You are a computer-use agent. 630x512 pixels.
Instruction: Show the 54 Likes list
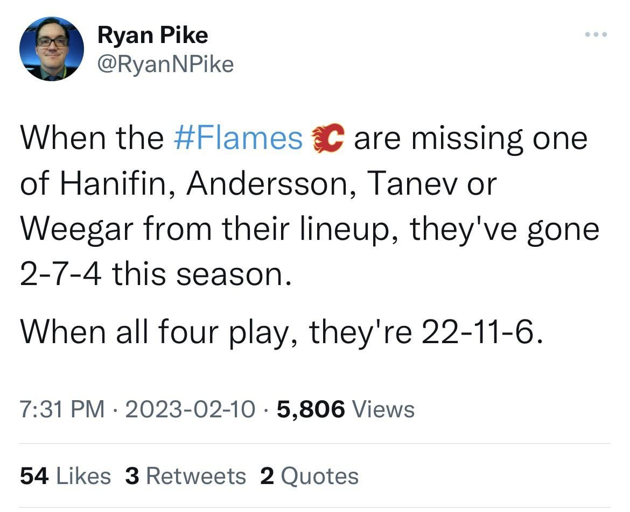click(x=65, y=477)
